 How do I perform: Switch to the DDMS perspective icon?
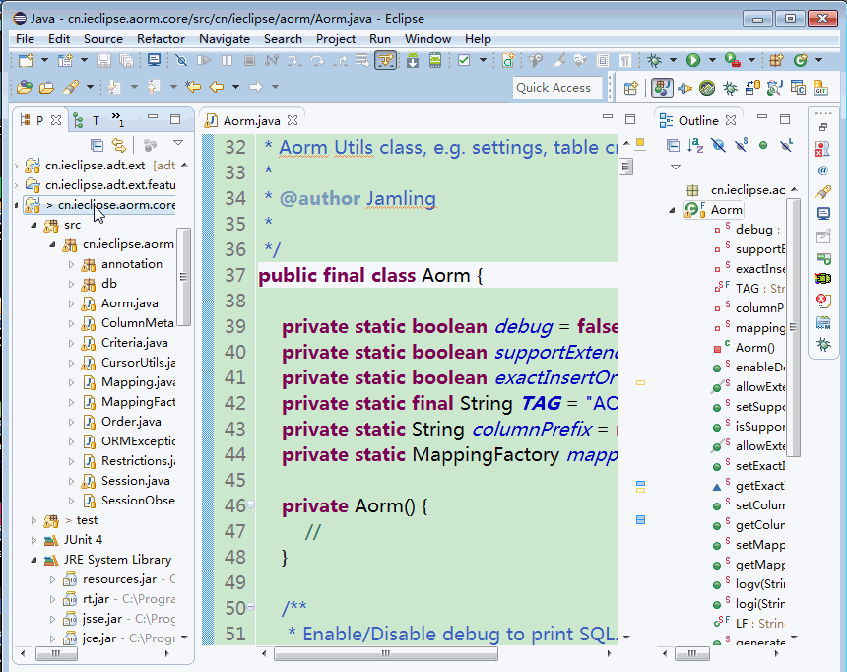coord(707,88)
